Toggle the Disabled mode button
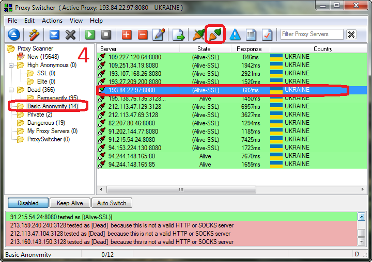Image resolution: width=372 pixels, height=262 pixels. 28,203
